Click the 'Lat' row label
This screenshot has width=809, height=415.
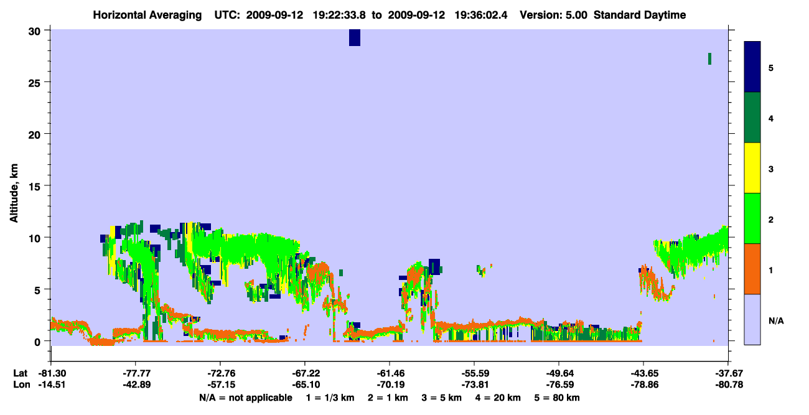click(19, 373)
